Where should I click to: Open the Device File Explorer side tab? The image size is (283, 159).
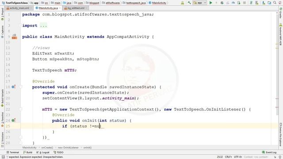(x=280, y=134)
